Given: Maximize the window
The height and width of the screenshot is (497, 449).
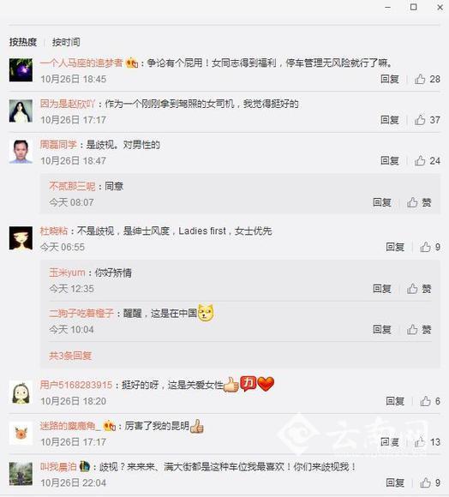Looking at the screenshot, I should pyautogui.click(x=414, y=7).
